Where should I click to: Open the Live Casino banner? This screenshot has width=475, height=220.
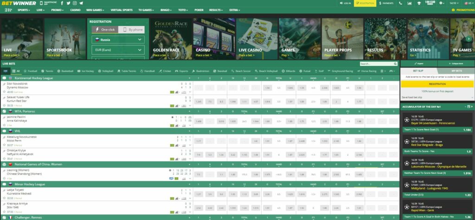click(x=256, y=39)
